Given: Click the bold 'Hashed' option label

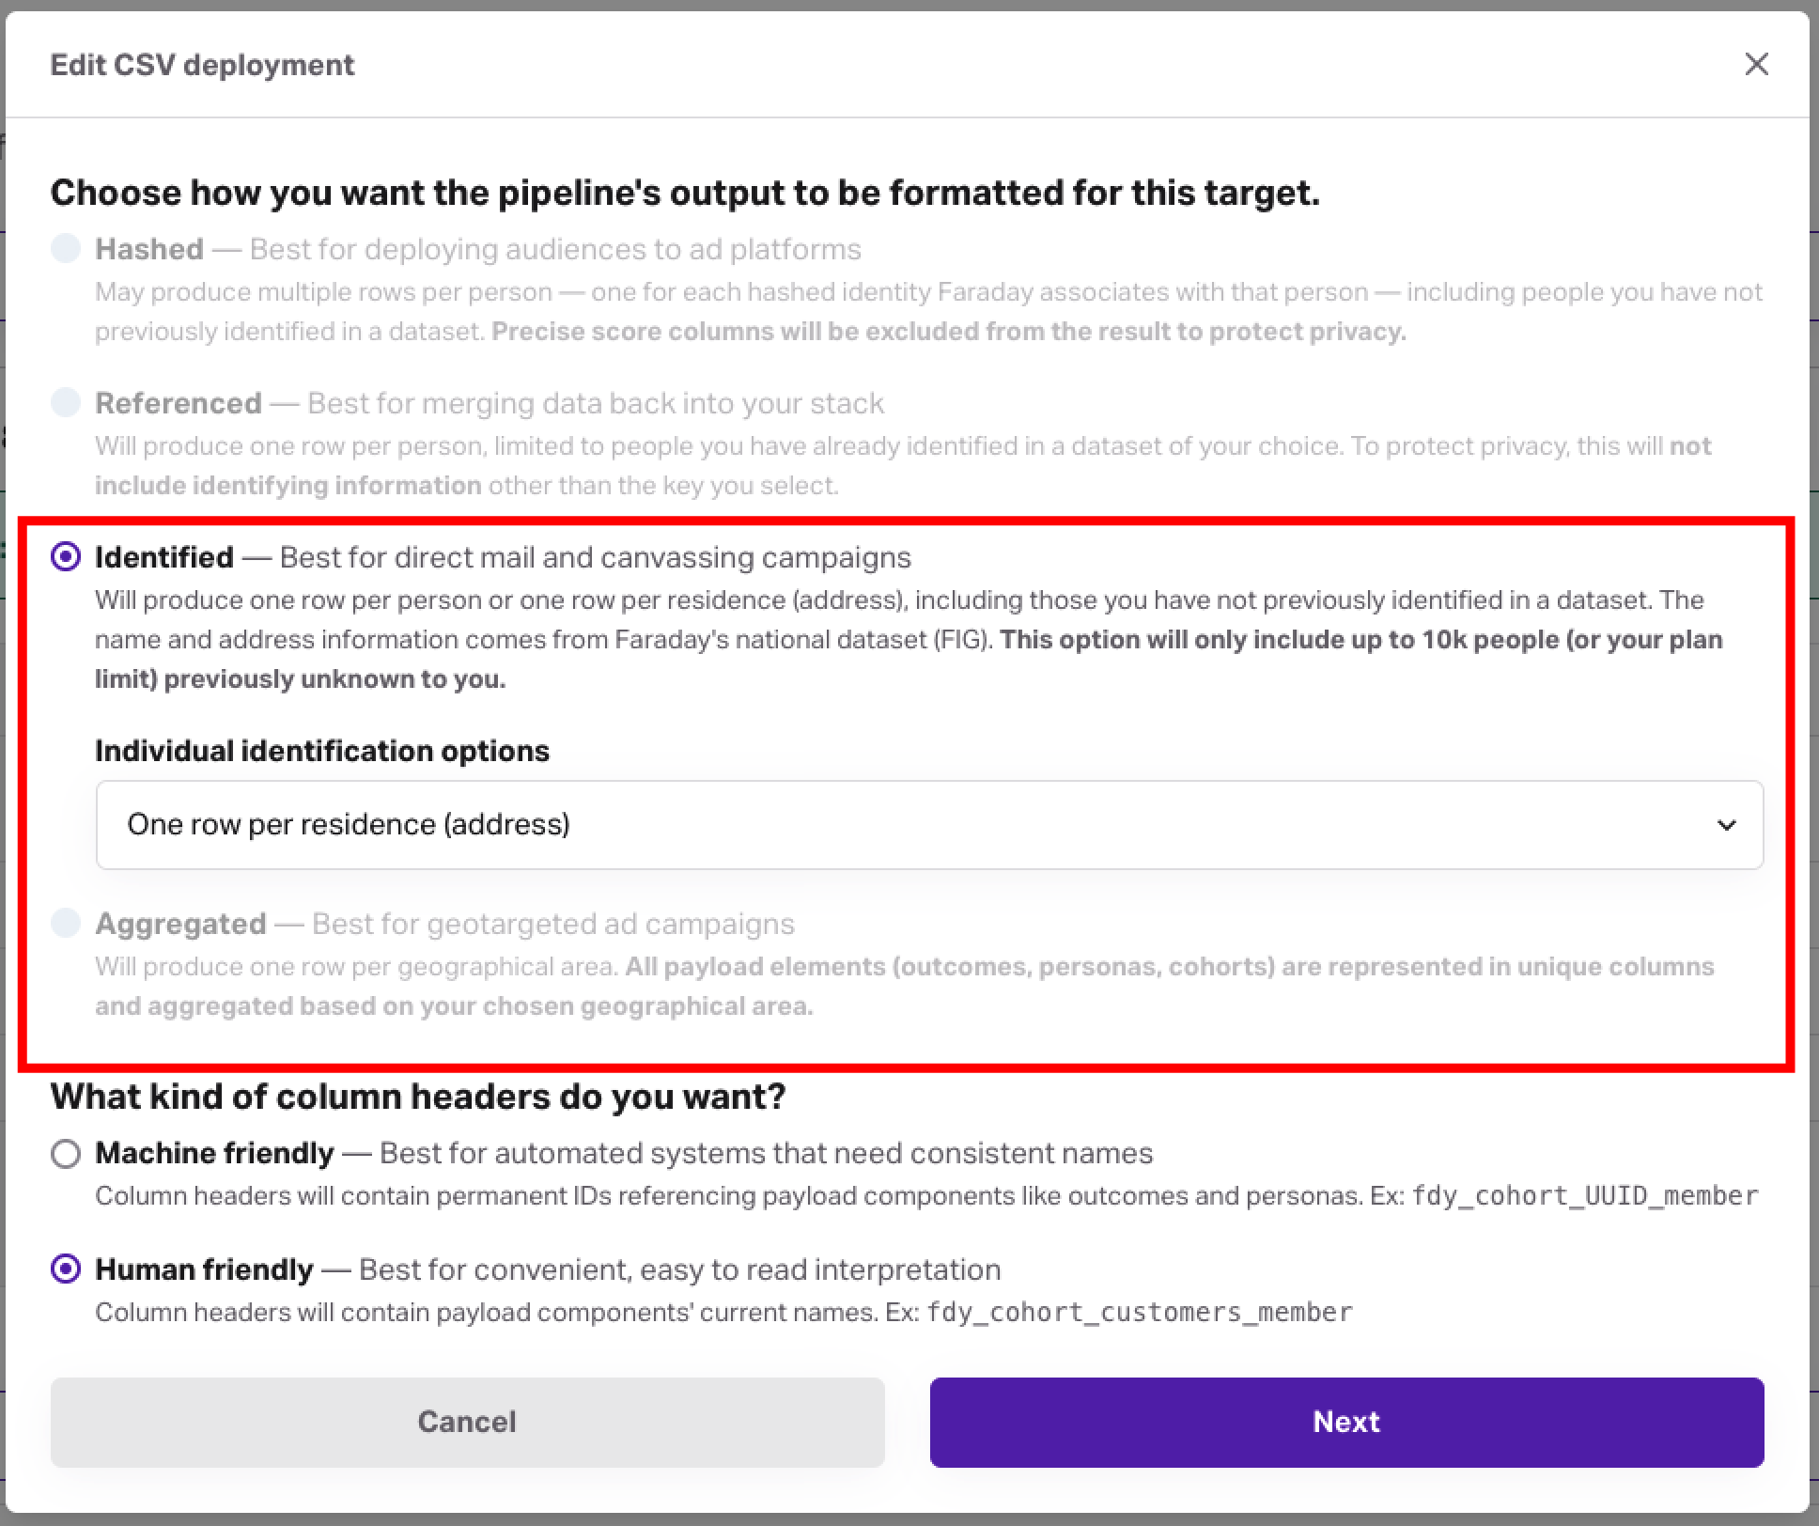Looking at the screenshot, I should coord(149,249).
